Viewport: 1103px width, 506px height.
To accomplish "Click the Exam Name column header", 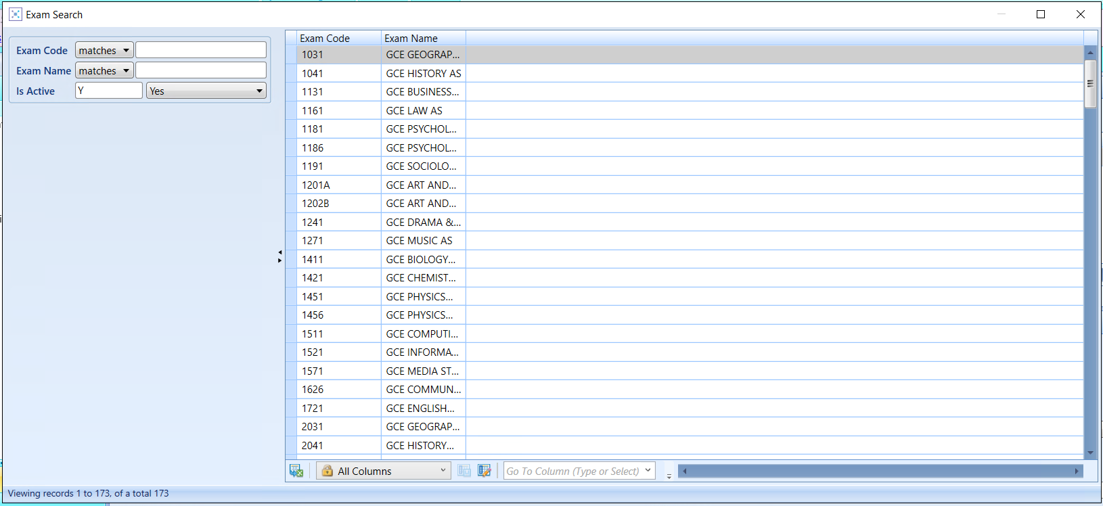I will pos(423,39).
